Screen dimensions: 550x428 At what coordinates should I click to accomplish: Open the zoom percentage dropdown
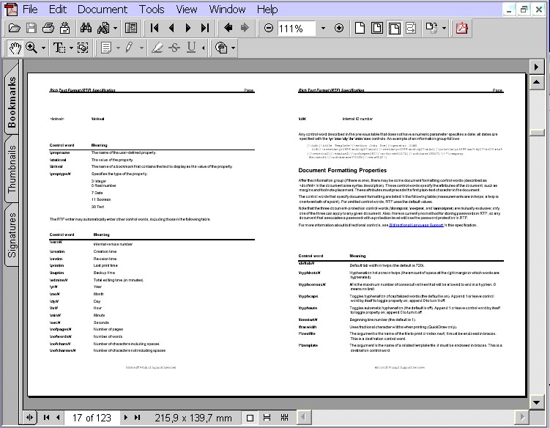(x=323, y=29)
